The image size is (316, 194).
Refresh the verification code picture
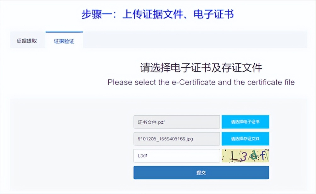coord(245,156)
